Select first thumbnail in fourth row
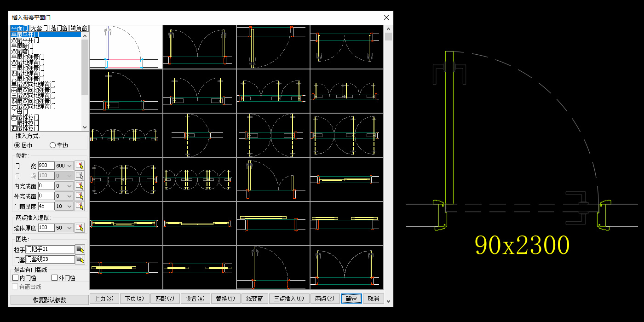This screenshot has width=644, height=322. pyautogui.click(x=126, y=179)
